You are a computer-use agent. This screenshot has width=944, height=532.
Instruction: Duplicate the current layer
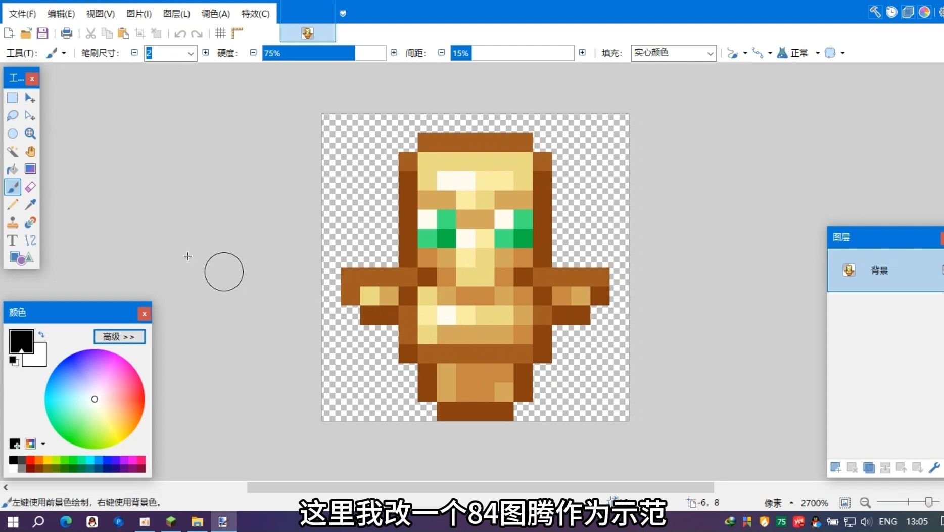coord(869,467)
